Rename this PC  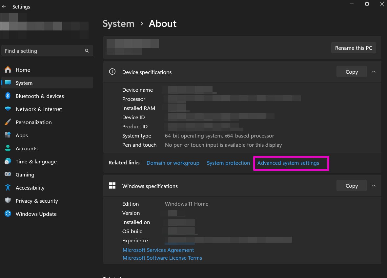point(354,48)
